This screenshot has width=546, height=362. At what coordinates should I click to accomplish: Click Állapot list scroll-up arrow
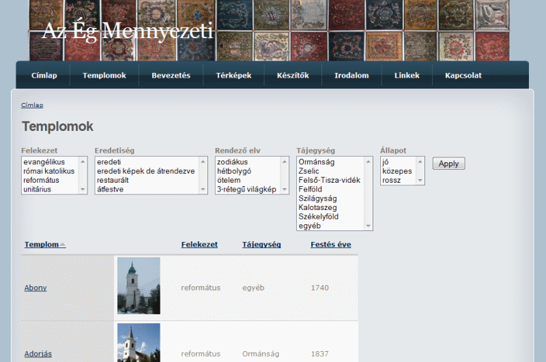point(420,162)
